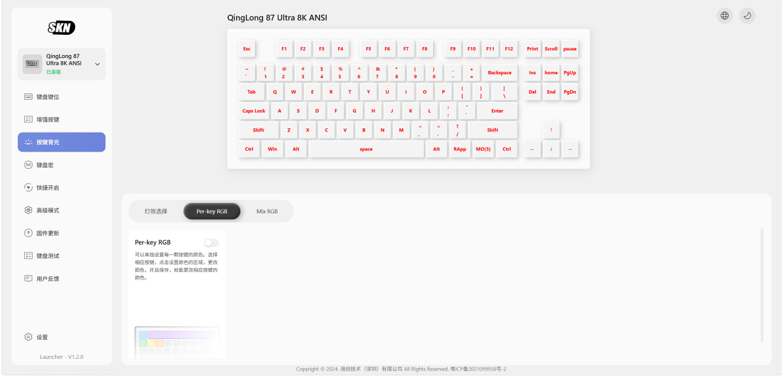Switch to 灯效选择 tab
The image size is (783, 376).
156,211
